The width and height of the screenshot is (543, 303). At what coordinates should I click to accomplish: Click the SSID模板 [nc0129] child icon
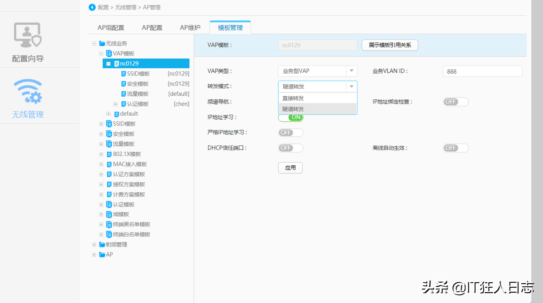coord(124,74)
